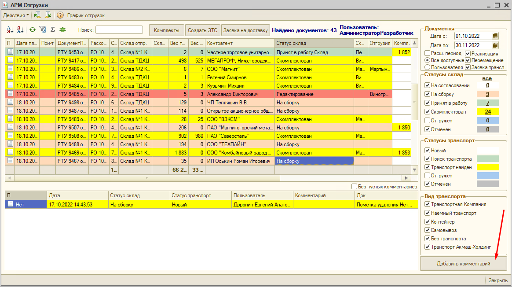Enable the Без пустых комментариев checkbox
Screen dimensions: 512x287
point(354,187)
